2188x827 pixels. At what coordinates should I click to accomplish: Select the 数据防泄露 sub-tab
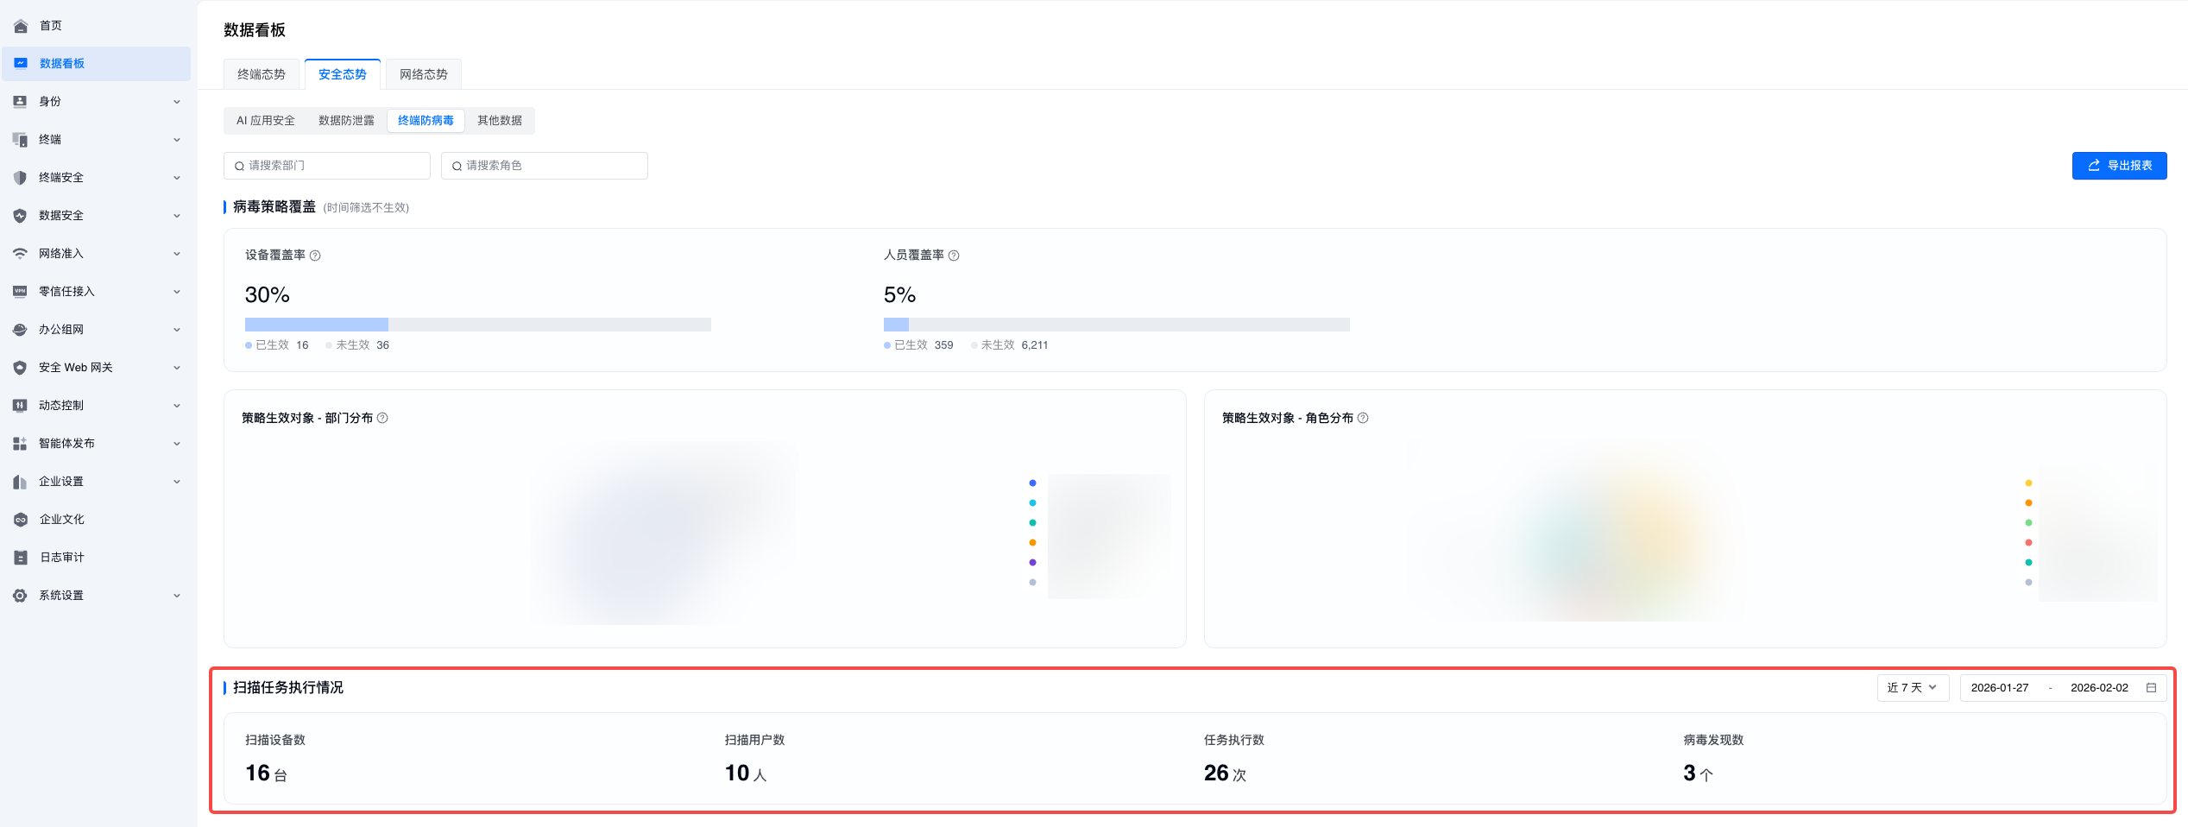pos(346,121)
